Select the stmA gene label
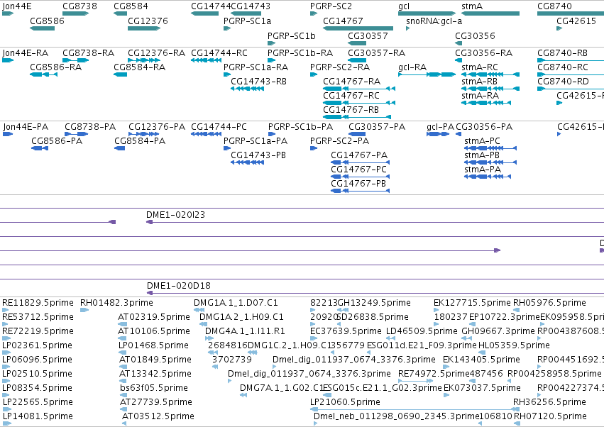The image size is (604, 427). [472, 6]
